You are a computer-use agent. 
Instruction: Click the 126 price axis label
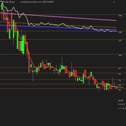coord(120,32)
